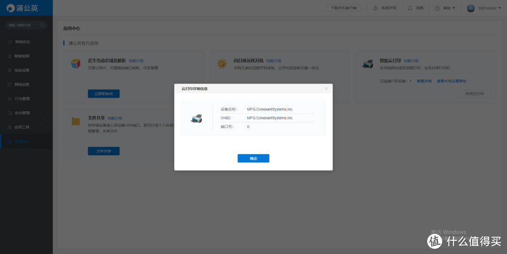This screenshot has height=254, width=507.
Task: Click the 9501router account avatar
Action: pos(471,8)
